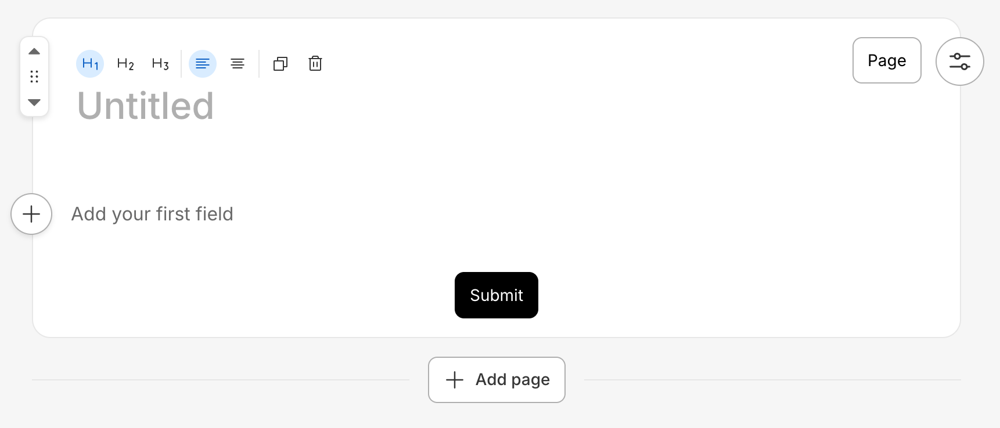Click the Add page button label
This screenshot has height=428, width=1000.
coord(512,380)
